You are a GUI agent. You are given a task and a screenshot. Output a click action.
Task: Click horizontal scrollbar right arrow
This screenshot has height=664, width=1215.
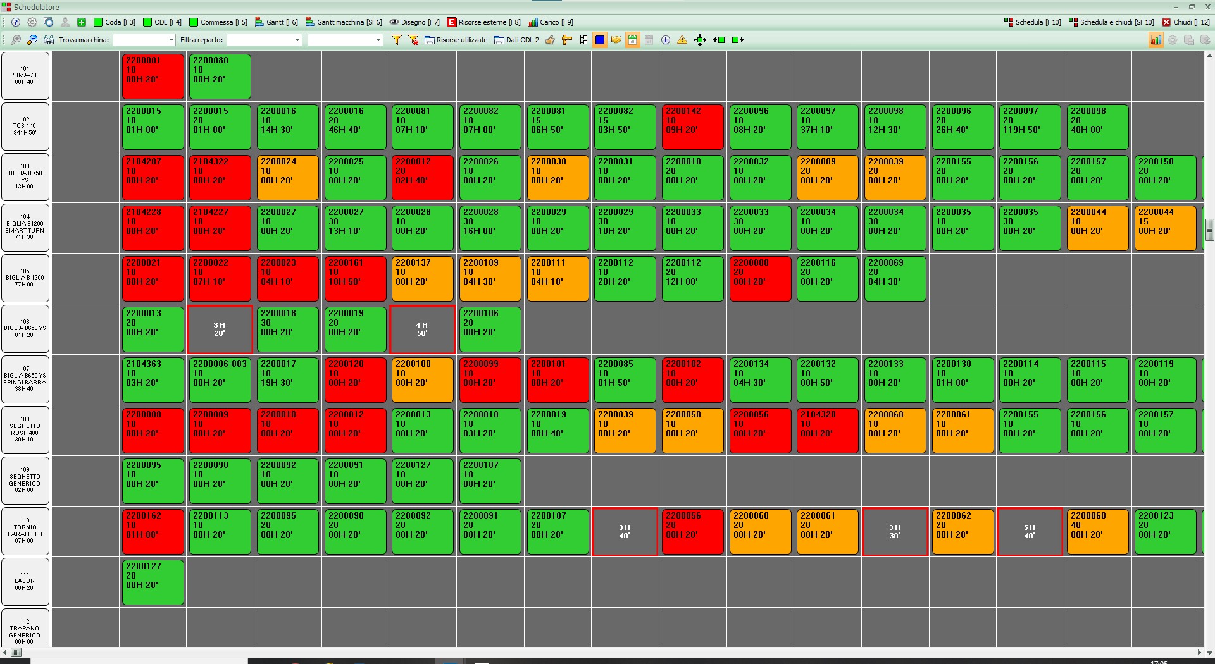1199,652
